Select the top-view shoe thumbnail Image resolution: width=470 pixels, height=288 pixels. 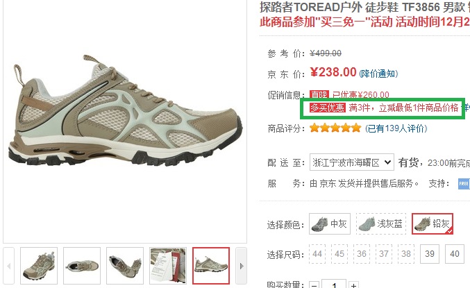(82, 266)
